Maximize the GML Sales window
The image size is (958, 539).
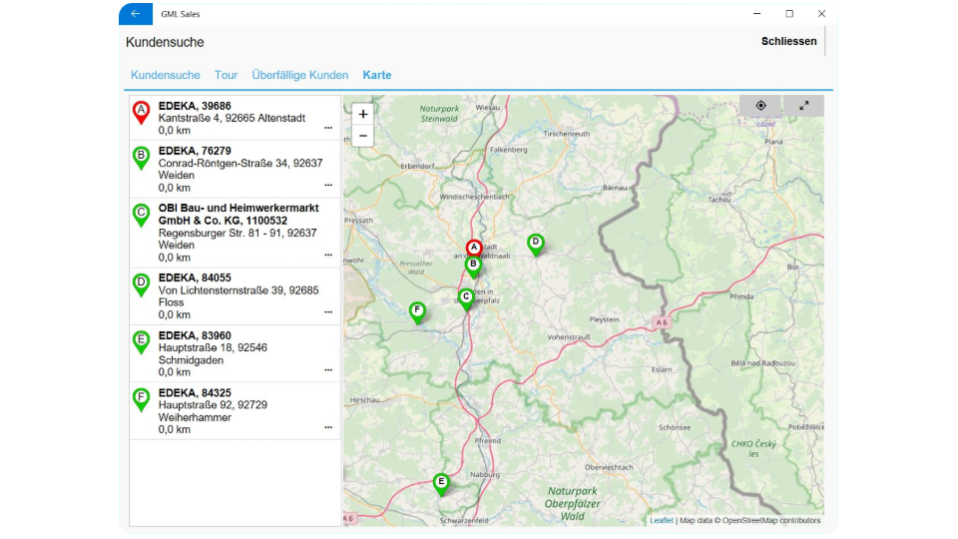click(x=789, y=13)
